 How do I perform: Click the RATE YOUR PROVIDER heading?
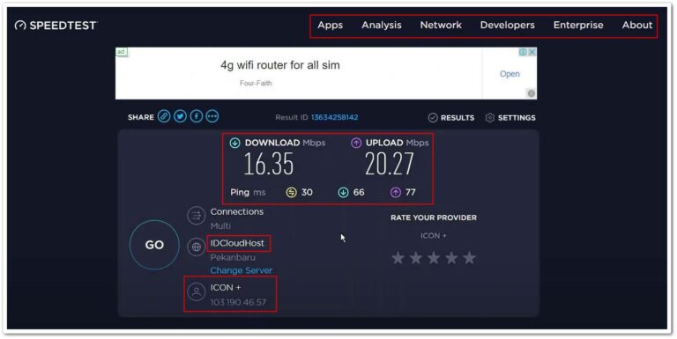pyautogui.click(x=434, y=217)
